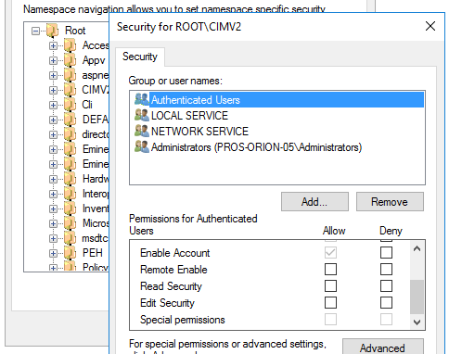This screenshot has width=449, height=354.
Task: Click permissions list scroll up arrow
Action: [417, 248]
